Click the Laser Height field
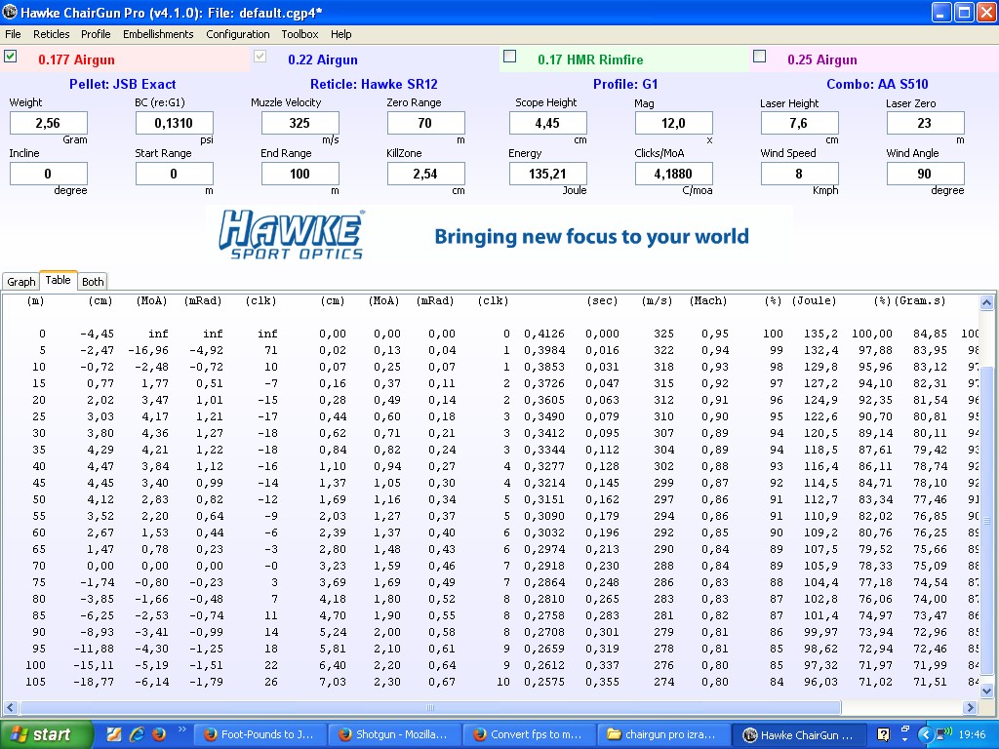Screen dimensions: 999x749 click(x=800, y=123)
